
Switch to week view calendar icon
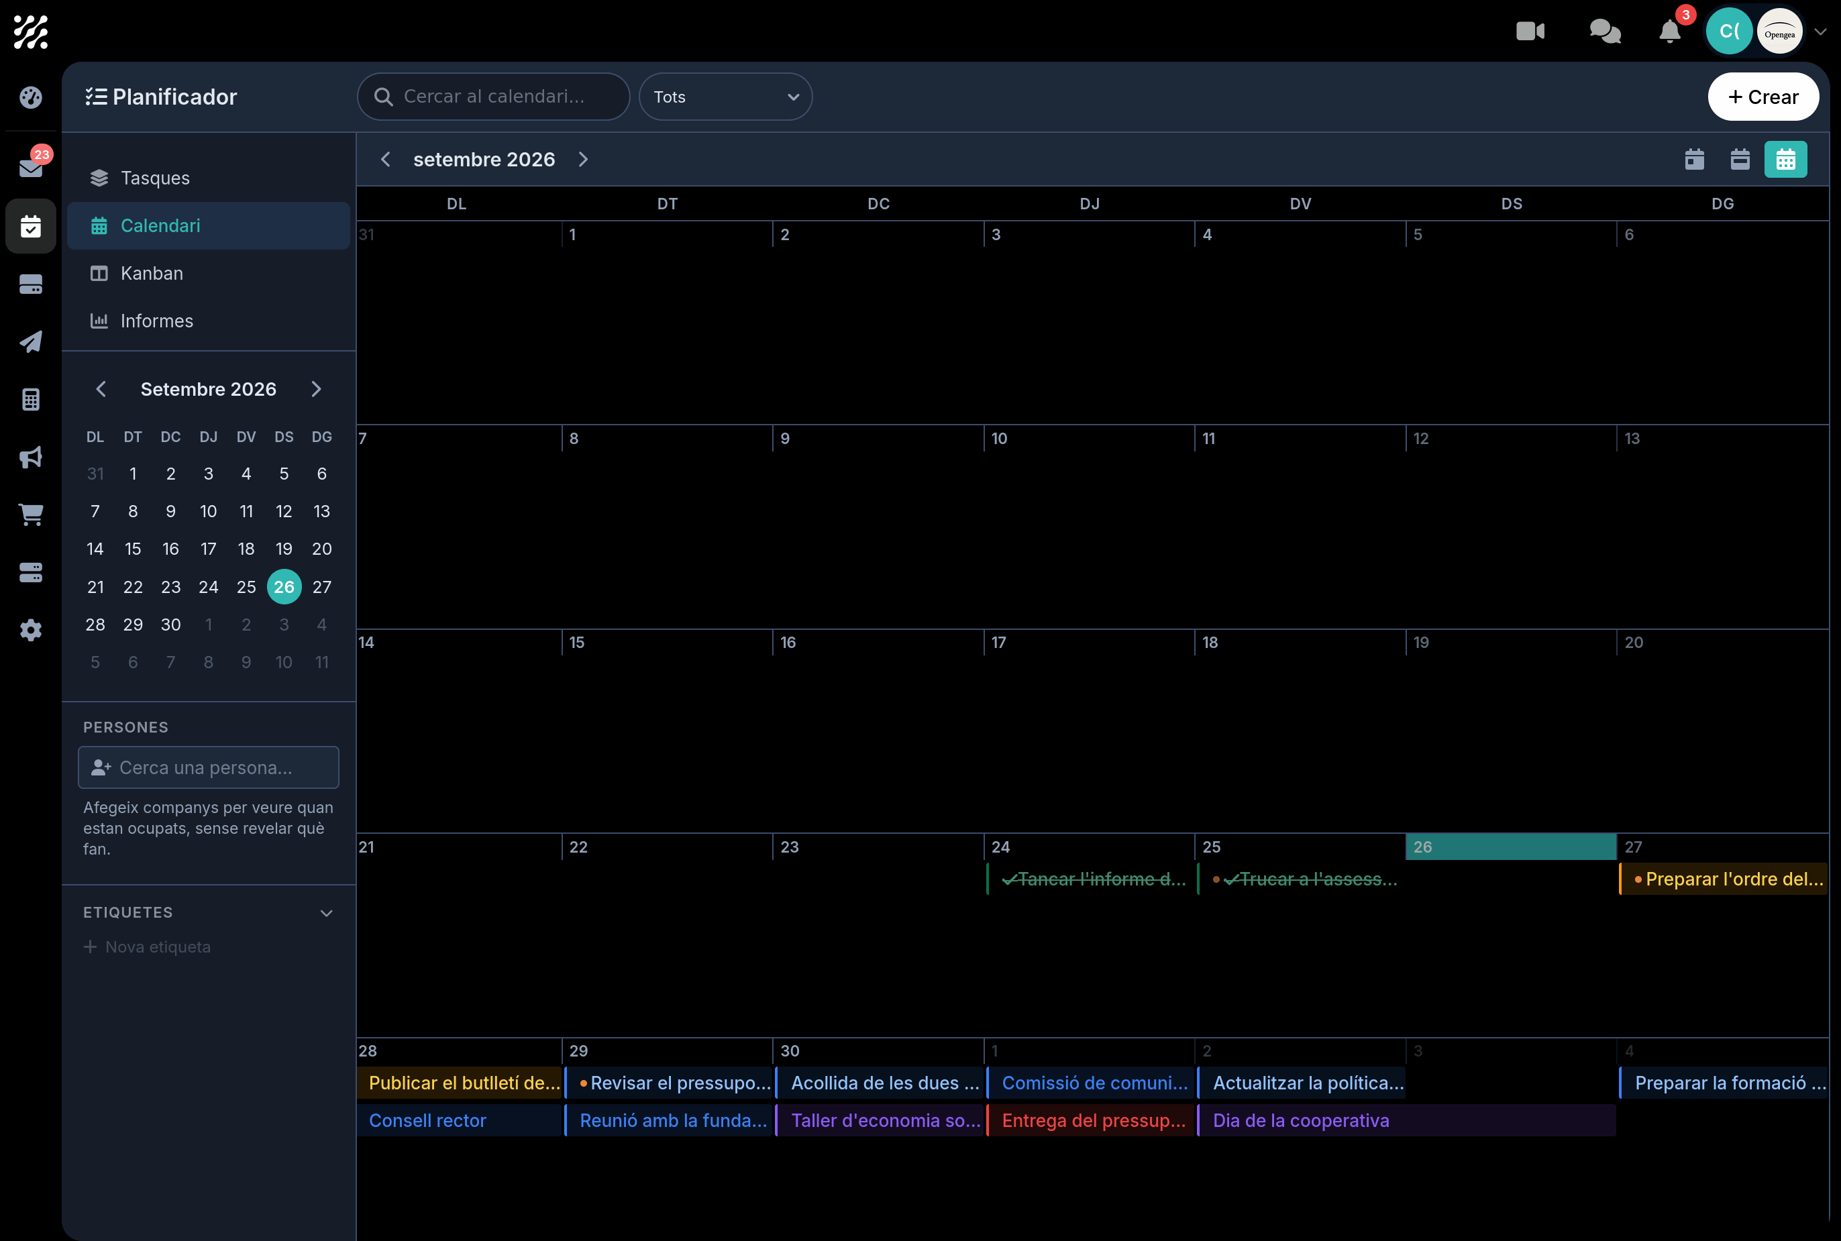point(1740,160)
